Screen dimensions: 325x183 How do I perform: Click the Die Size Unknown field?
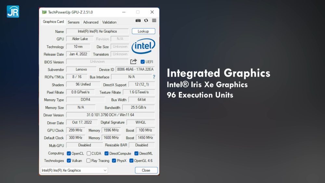(120, 47)
